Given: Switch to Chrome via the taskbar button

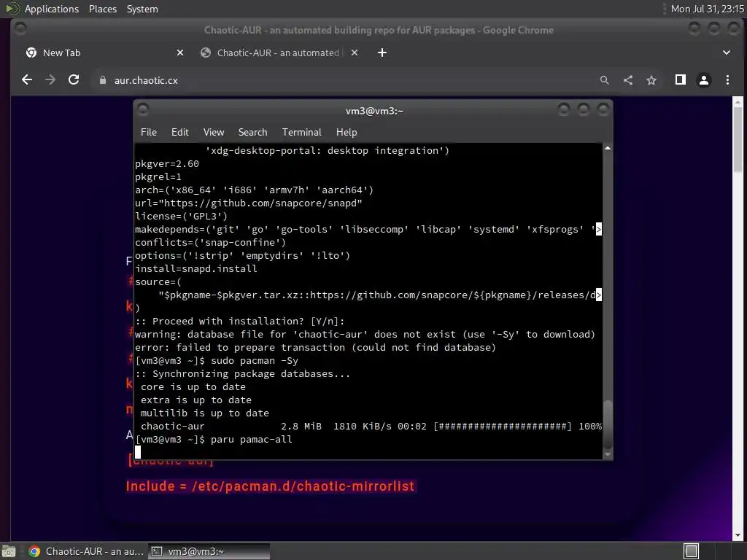Looking at the screenshot, I should point(86,551).
